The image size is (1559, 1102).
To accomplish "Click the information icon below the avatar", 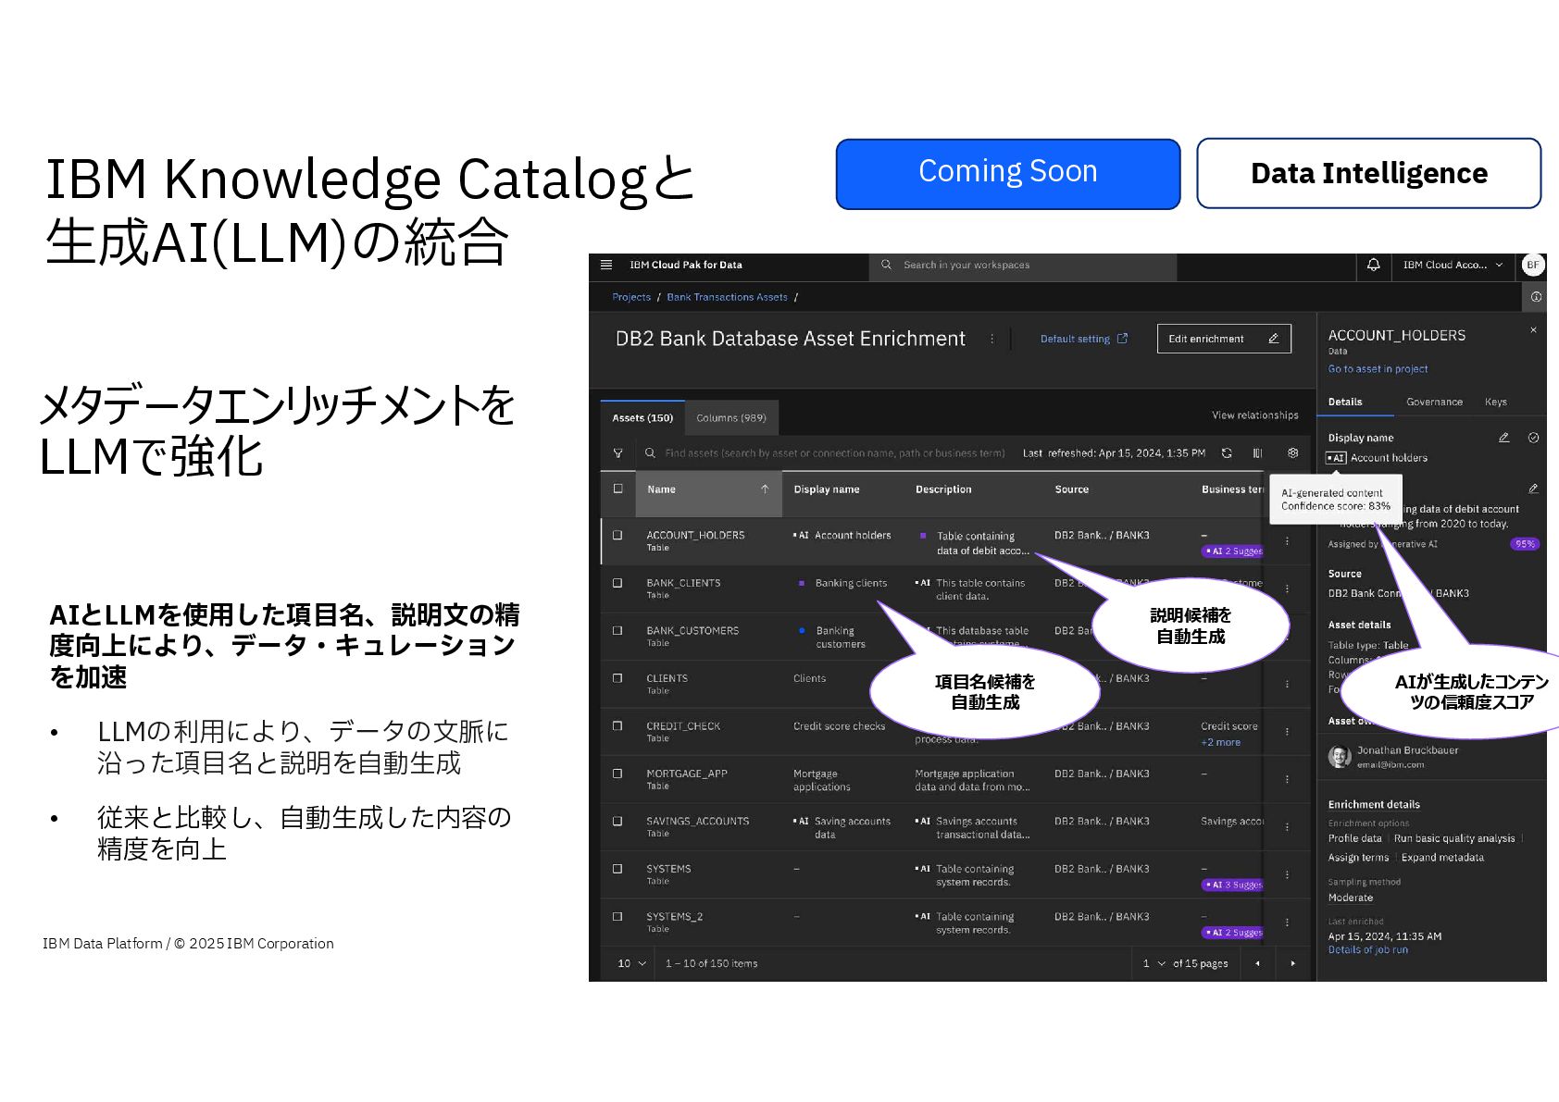I will pos(1536,297).
